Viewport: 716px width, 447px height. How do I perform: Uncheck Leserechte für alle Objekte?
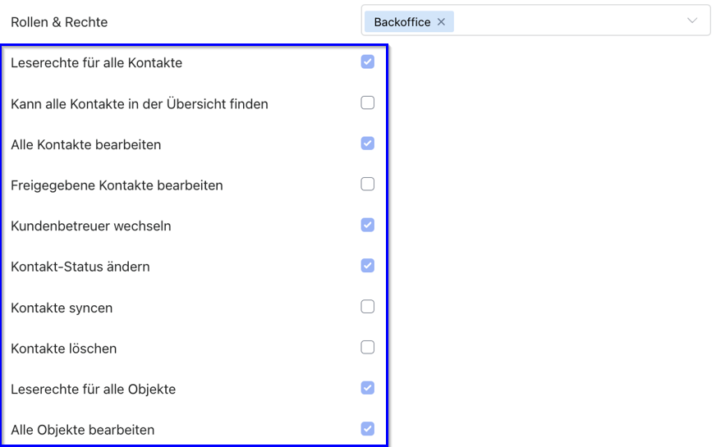pyautogui.click(x=368, y=388)
